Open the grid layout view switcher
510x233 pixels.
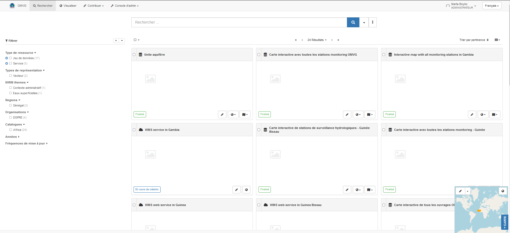tap(497, 40)
